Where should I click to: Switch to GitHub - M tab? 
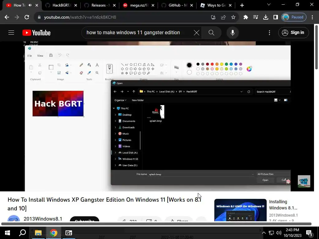(x=176, y=5)
